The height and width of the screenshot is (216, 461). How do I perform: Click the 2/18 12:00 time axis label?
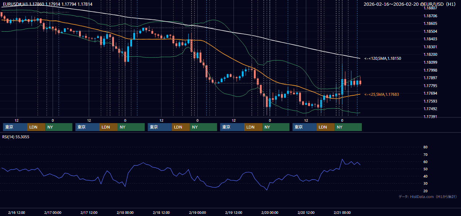161,212
